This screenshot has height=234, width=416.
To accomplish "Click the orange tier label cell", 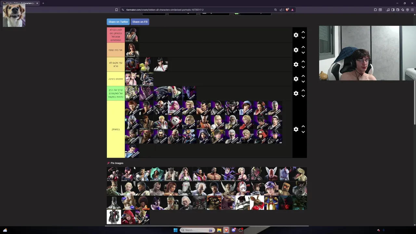I will click(116, 50).
